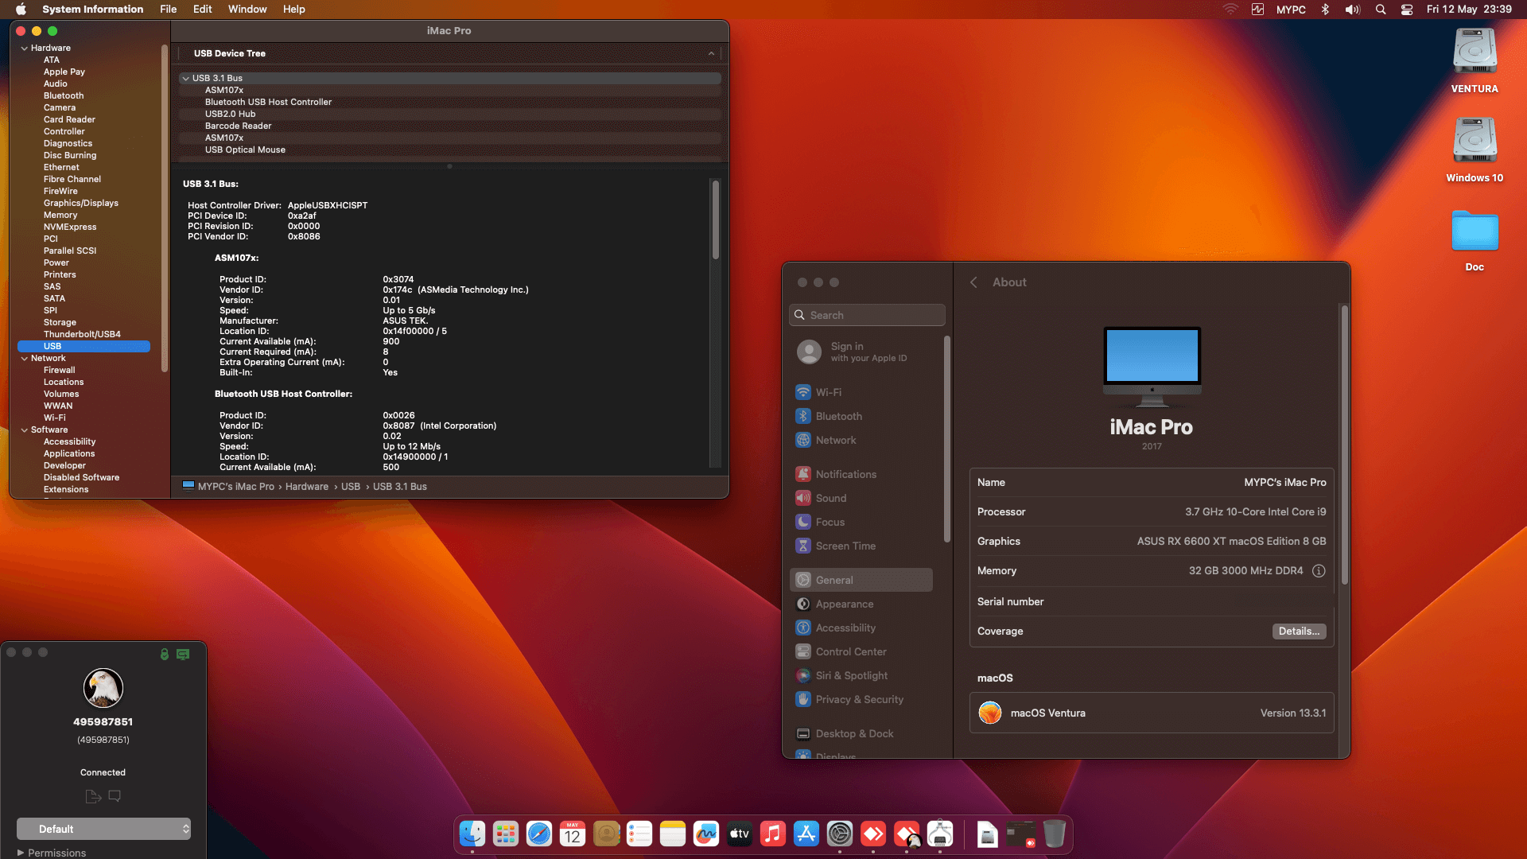Click the file transfer icon under Connected
1527x859 pixels.
(93, 796)
